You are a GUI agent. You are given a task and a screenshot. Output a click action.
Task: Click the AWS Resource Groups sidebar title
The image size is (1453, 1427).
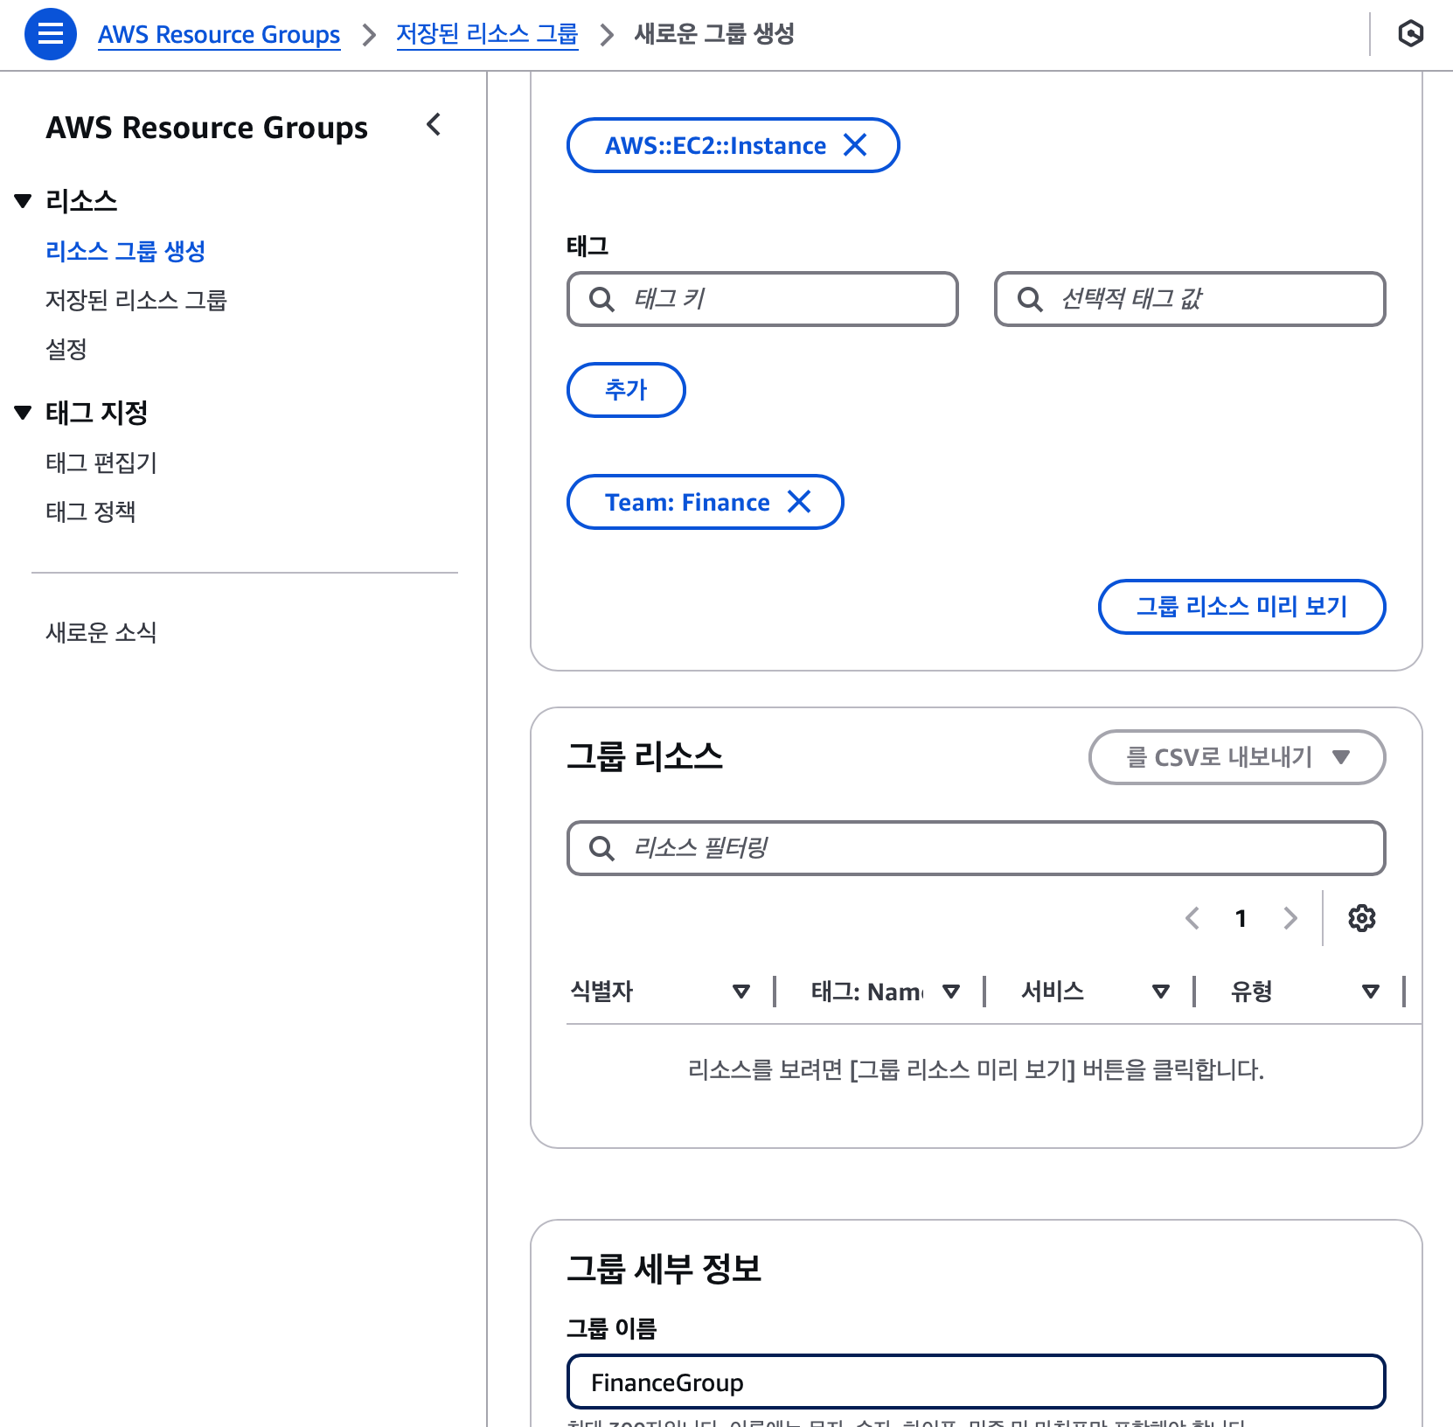coord(206,128)
